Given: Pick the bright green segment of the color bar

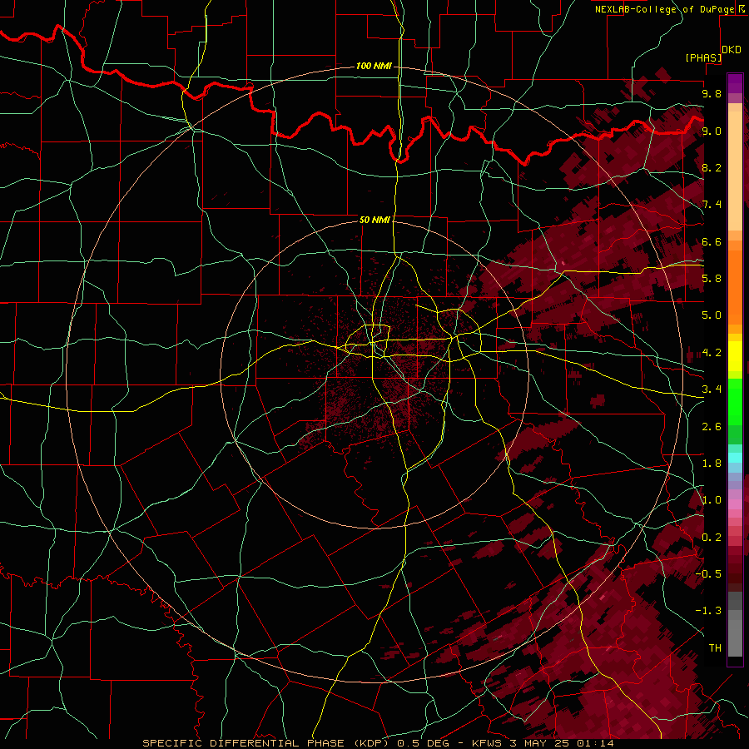Looking at the screenshot, I should (735, 401).
